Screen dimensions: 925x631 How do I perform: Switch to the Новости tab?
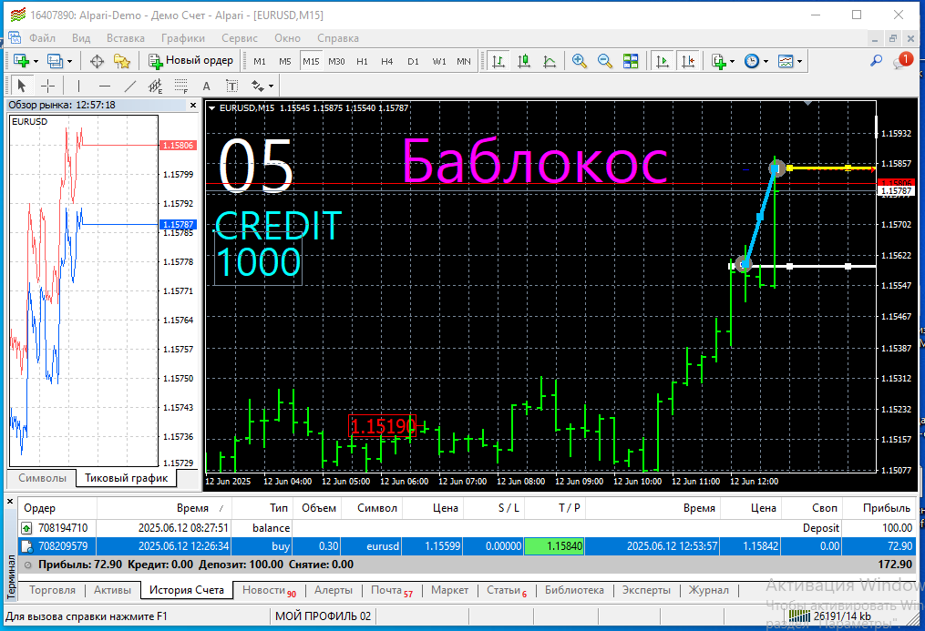(x=269, y=590)
